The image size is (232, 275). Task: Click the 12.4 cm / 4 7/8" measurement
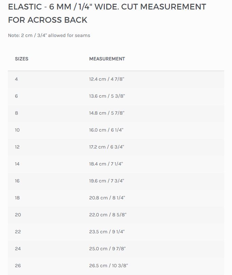tap(107, 79)
